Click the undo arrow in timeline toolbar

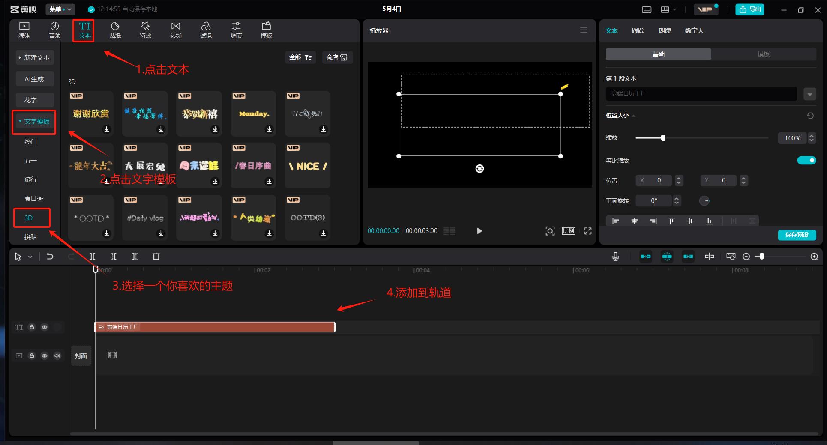(50, 257)
